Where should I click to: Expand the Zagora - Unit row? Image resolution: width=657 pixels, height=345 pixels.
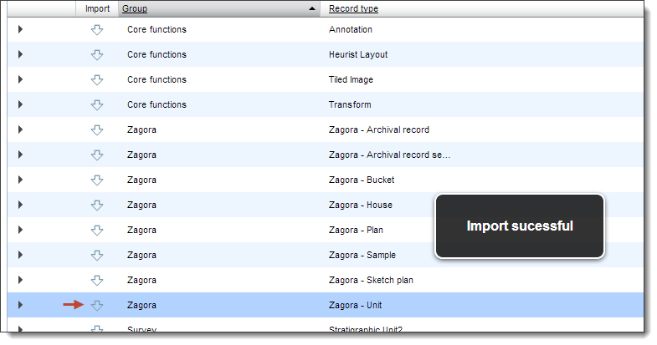point(20,305)
